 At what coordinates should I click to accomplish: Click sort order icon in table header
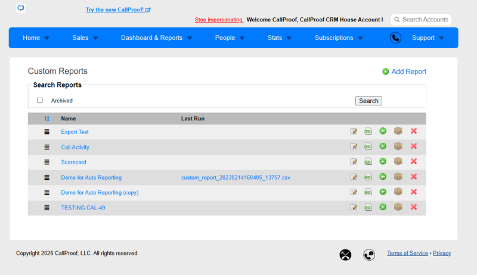(x=47, y=118)
